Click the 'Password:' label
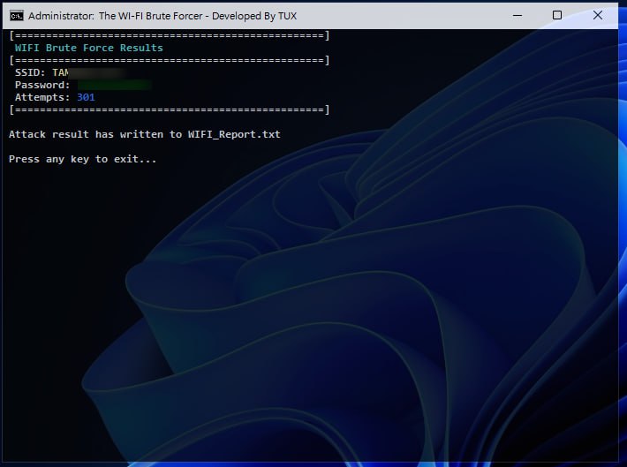627x467 pixels. click(42, 85)
